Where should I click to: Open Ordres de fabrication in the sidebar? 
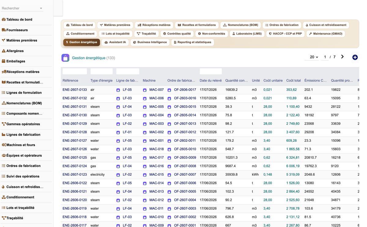tap(21, 166)
